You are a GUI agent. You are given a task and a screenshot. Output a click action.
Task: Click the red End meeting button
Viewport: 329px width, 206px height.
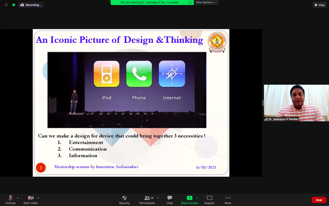319,200
